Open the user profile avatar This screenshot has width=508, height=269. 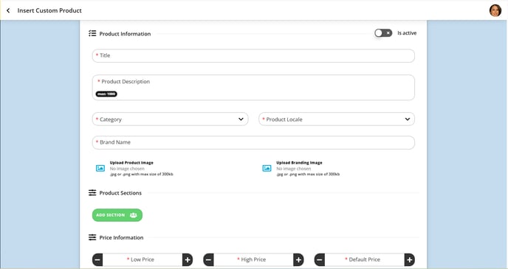[x=495, y=10]
